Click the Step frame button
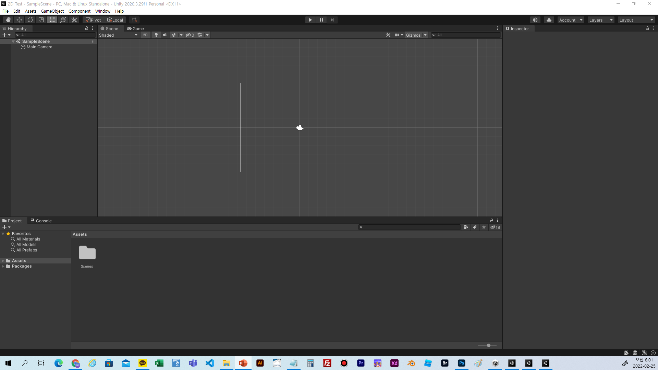The image size is (658, 370). coord(332,20)
